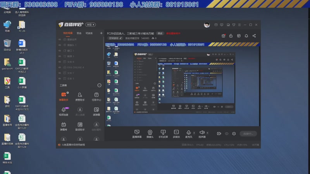Toggle visibility of 窗口 1 source
Screen dimensions: 310x174
60,51
